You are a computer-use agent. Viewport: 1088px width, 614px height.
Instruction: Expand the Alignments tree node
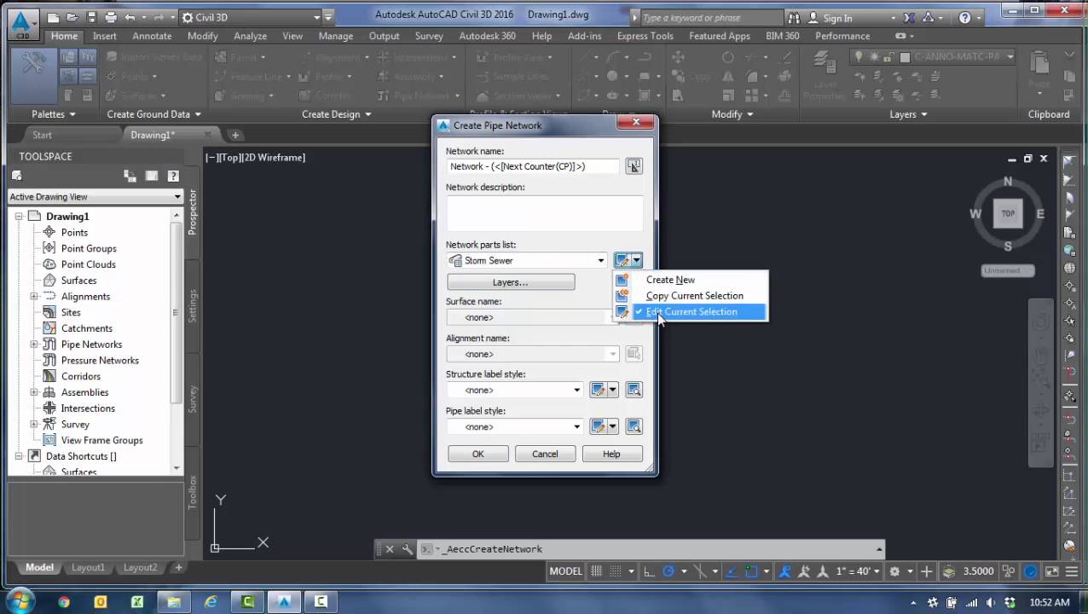(34, 297)
